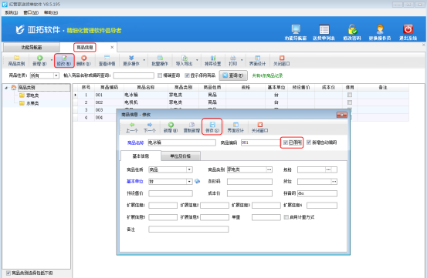Collapse the 商品类别 tree root node

pyautogui.click(x=6, y=88)
